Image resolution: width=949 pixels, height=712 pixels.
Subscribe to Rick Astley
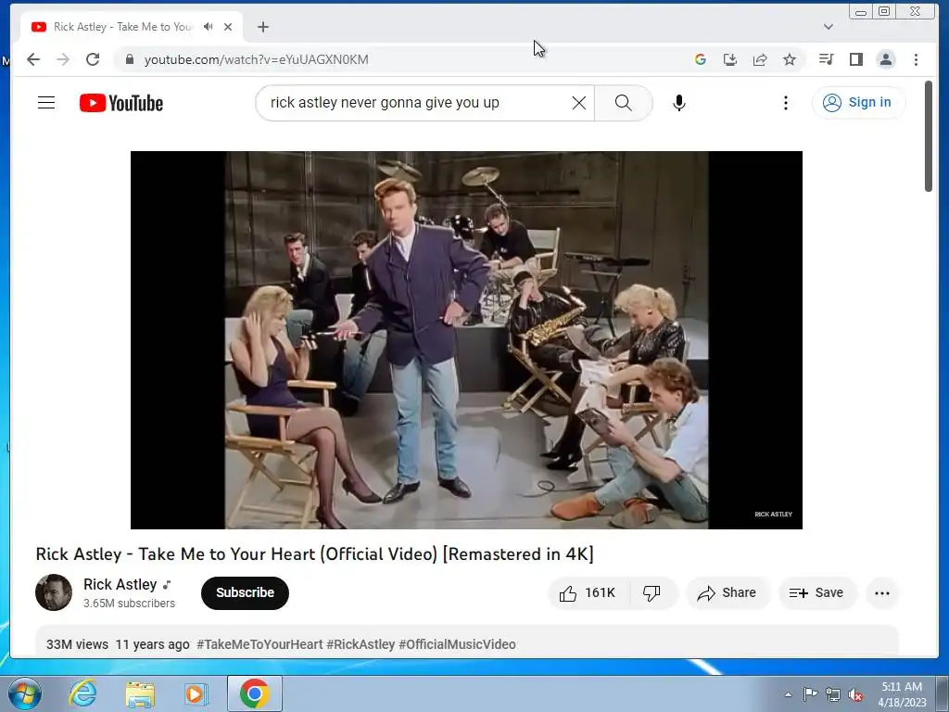(x=245, y=592)
